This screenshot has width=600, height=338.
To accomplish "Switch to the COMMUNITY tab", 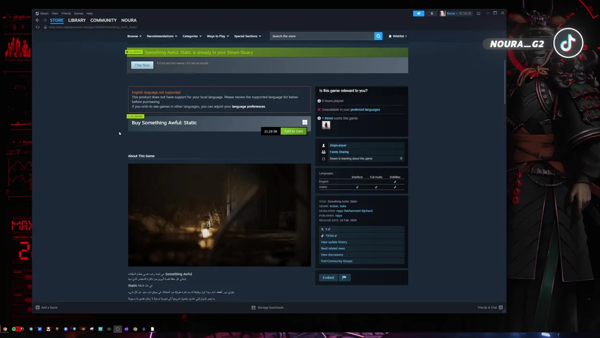I will pos(103,20).
